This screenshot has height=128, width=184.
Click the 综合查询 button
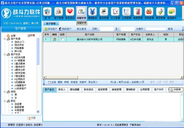(81, 29)
